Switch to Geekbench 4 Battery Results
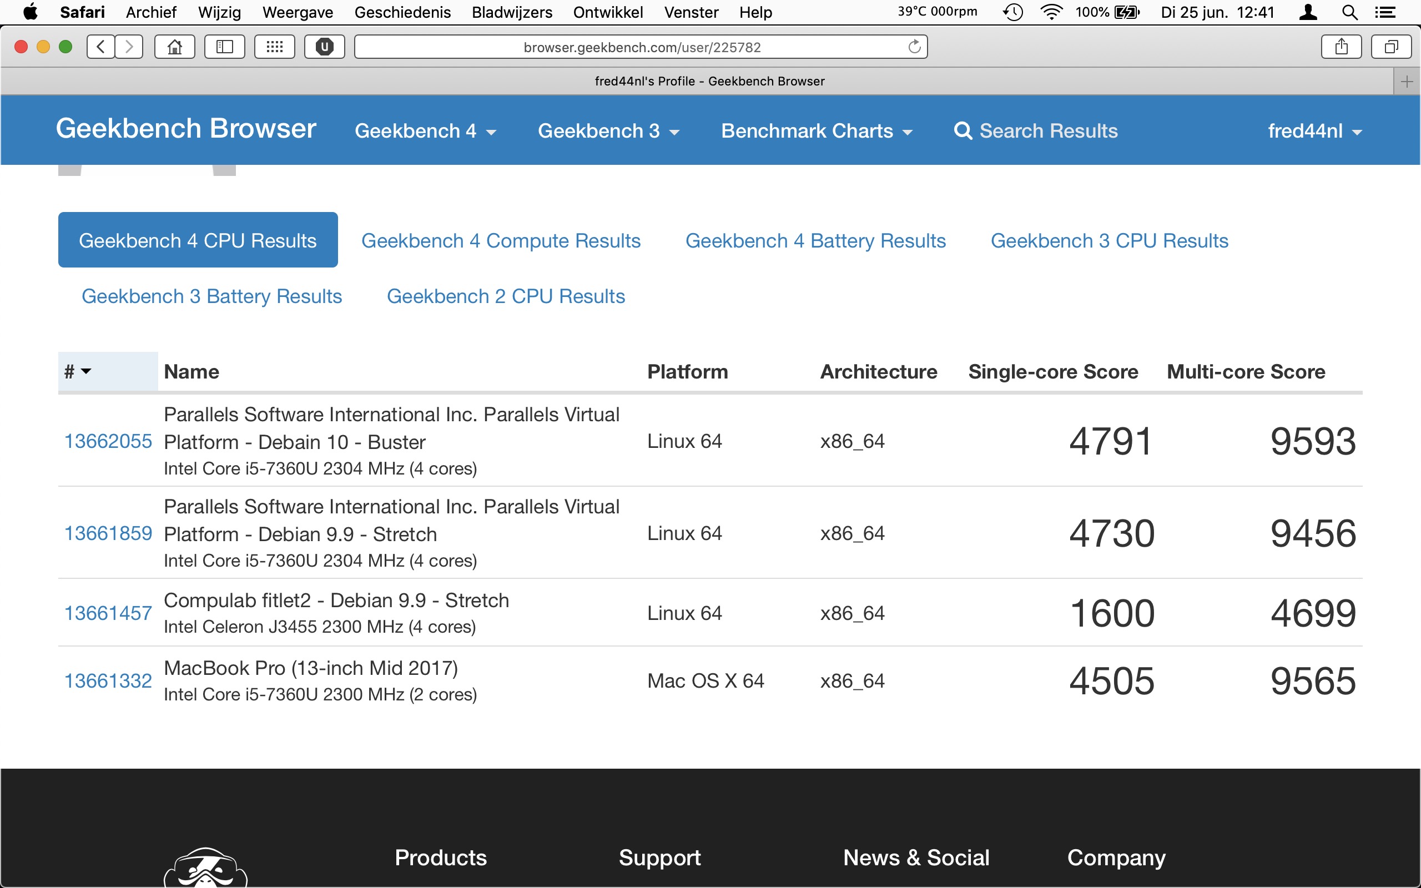The width and height of the screenshot is (1421, 888). pos(815,241)
